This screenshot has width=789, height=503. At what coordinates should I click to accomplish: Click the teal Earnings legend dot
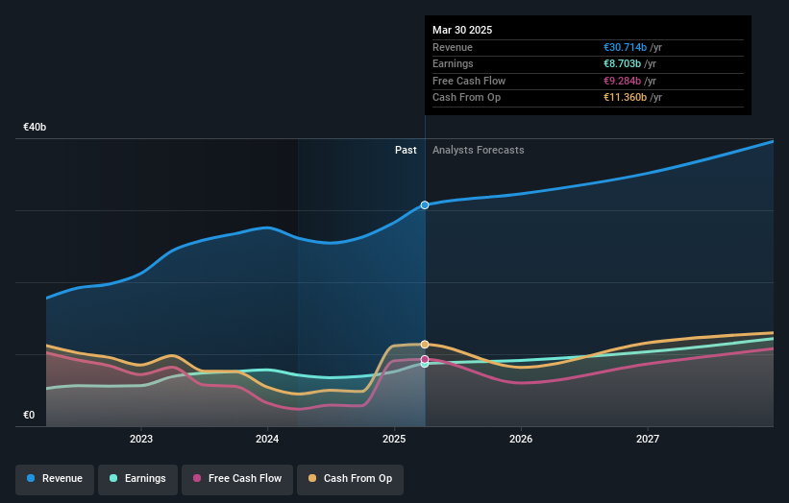pos(113,478)
